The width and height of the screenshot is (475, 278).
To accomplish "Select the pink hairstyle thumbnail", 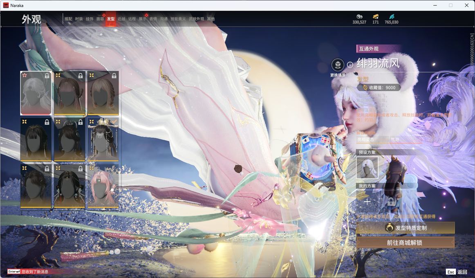I will pyautogui.click(x=103, y=186).
